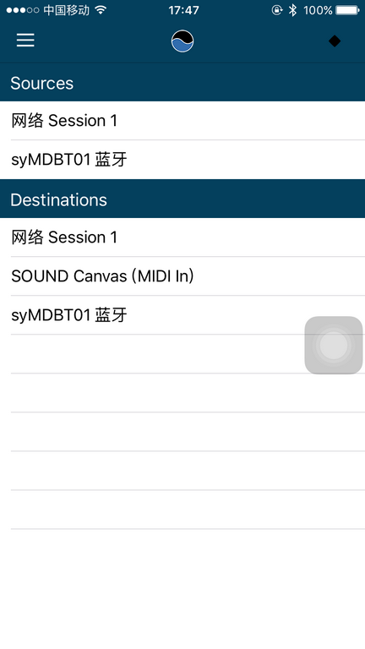Tap the cellular signal strength dots
The image size is (365, 649).
pyautogui.click(x=23, y=10)
